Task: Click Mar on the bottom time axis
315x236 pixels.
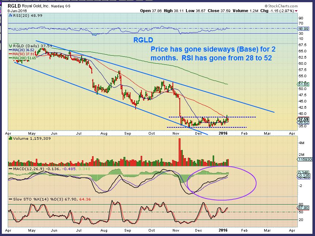Action: point(267,230)
